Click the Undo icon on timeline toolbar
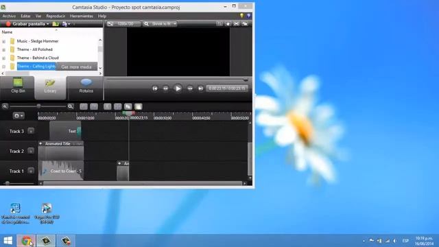 click(x=84, y=106)
